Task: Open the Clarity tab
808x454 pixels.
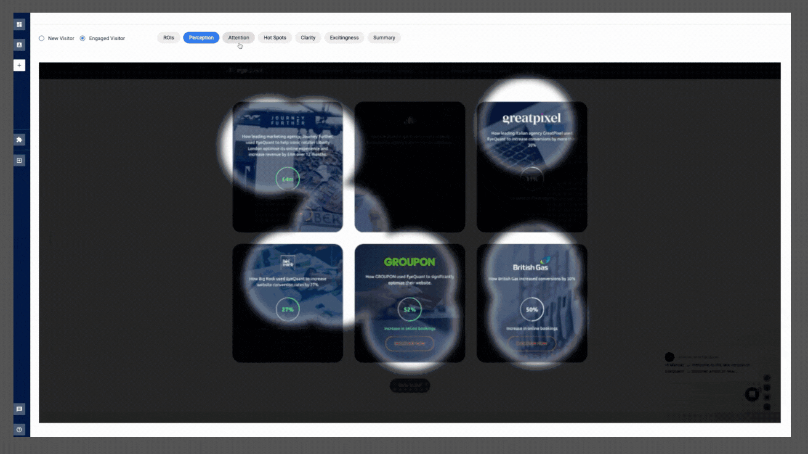Action: (308, 37)
